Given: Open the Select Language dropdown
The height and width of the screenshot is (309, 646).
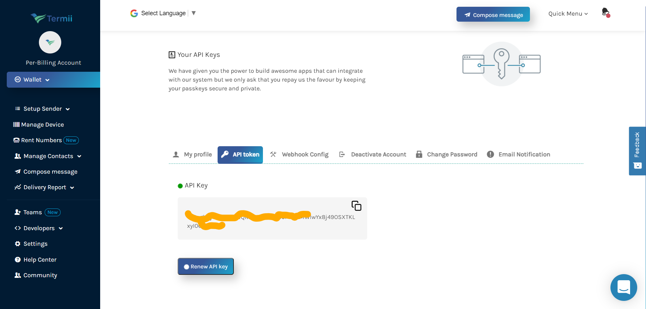Looking at the screenshot, I should point(163,13).
